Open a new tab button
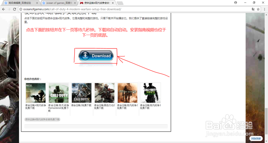The width and height of the screenshot is (268, 143). tap(120, 3)
